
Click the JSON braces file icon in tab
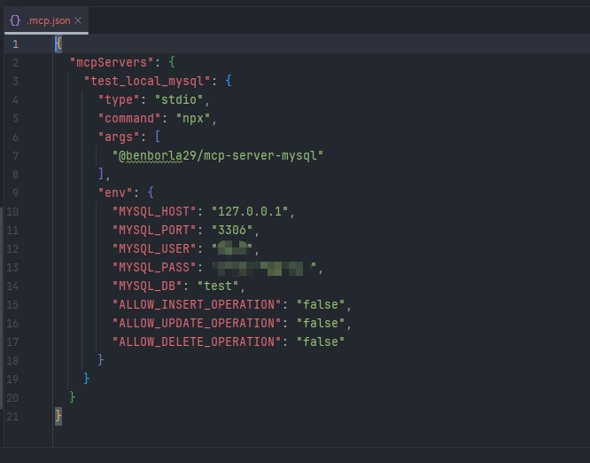[15, 20]
